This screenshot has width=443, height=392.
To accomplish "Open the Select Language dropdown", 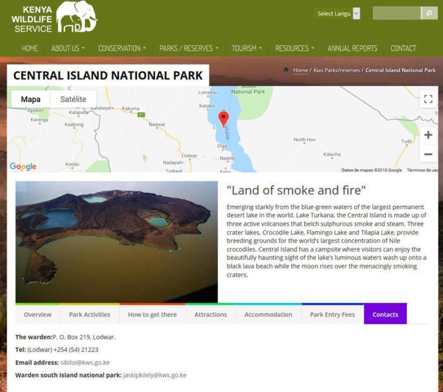I will pos(337,13).
